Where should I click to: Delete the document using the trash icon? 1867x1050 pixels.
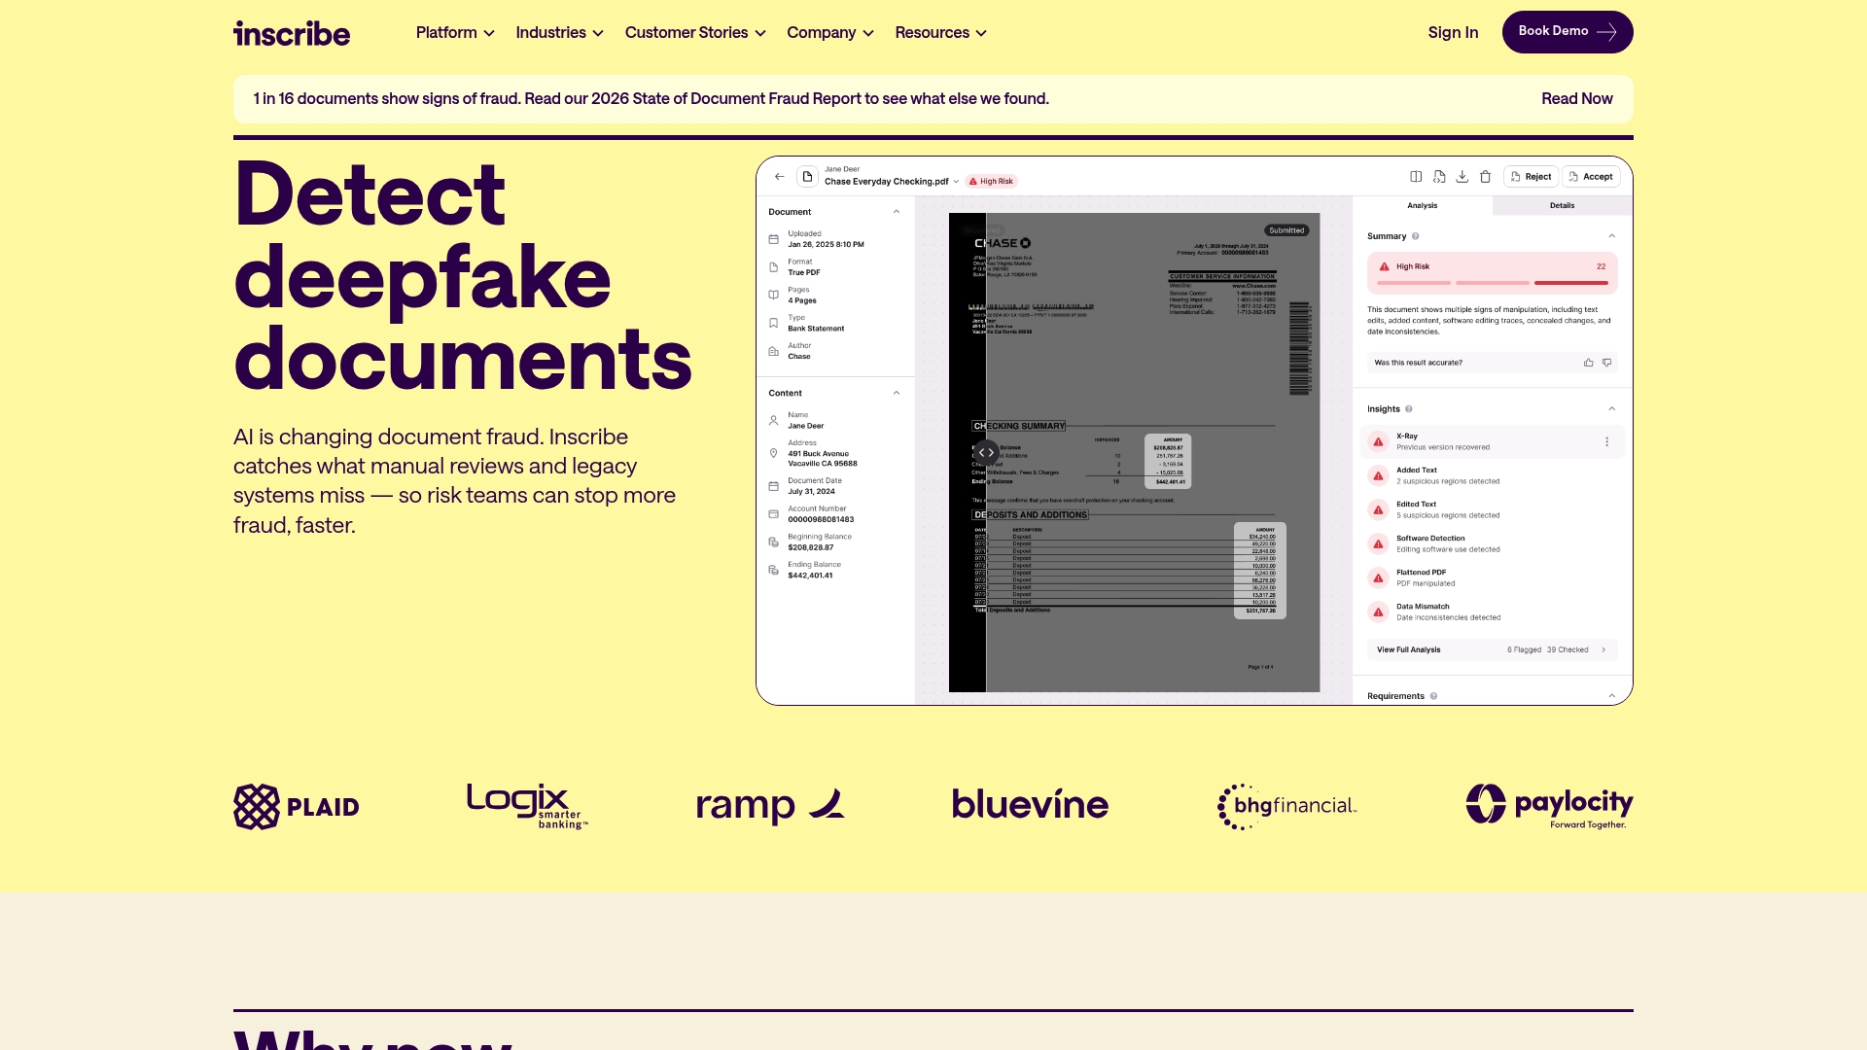pyautogui.click(x=1486, y=177)
